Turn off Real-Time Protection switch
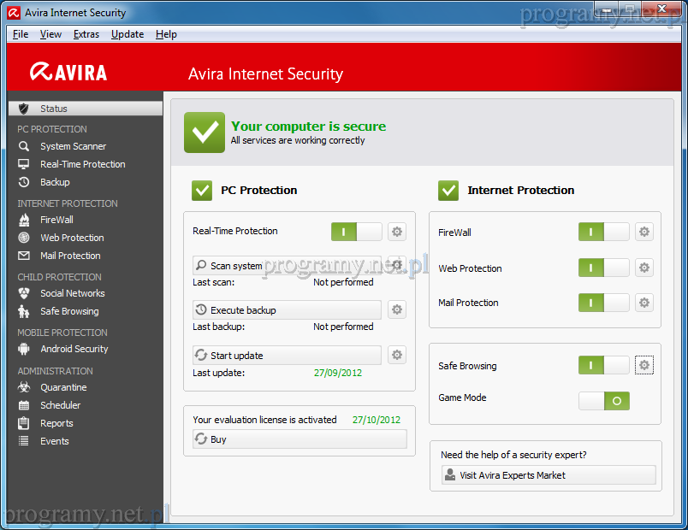Image resolution: width=688 pixels, height=530 pixels. [356, 232]
